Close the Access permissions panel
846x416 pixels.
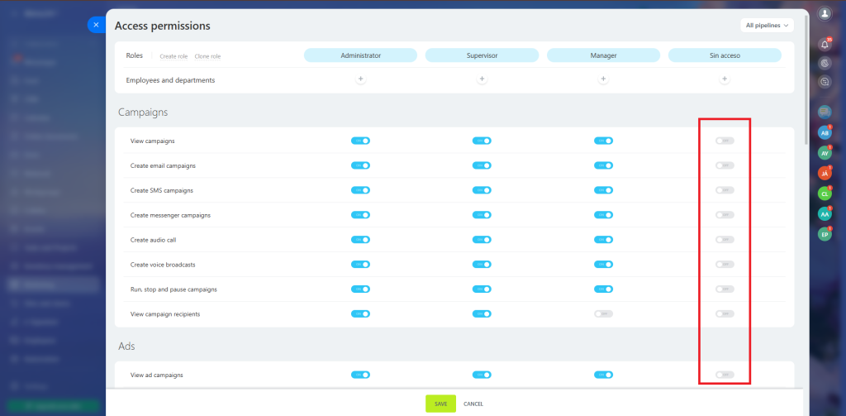[96, 25]
